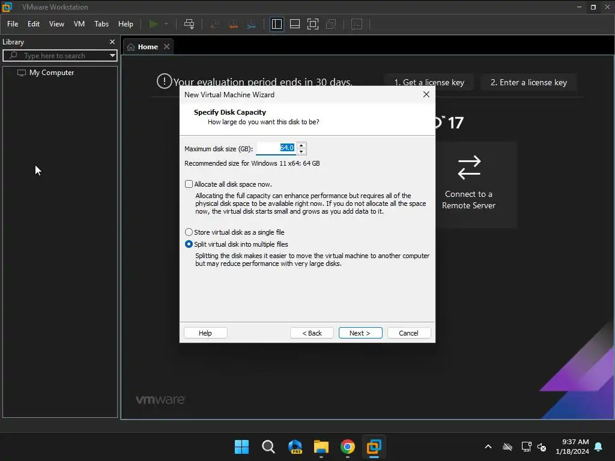615x461 pixels.
Task: Toggle the thumbnail bar view icon
Action: click(x=294, y=24)
